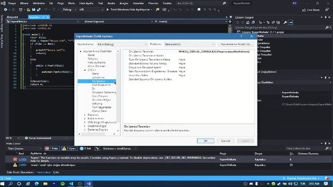Open the x86 platform dropdown in toolbar

91,9
